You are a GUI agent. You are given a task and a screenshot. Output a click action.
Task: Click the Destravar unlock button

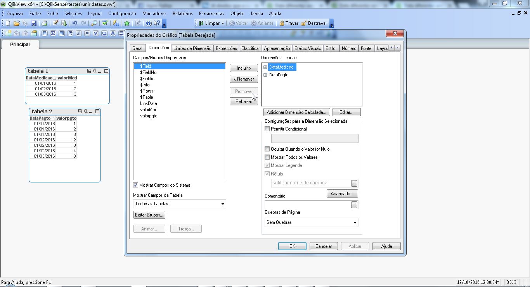[x=314, y=23]
